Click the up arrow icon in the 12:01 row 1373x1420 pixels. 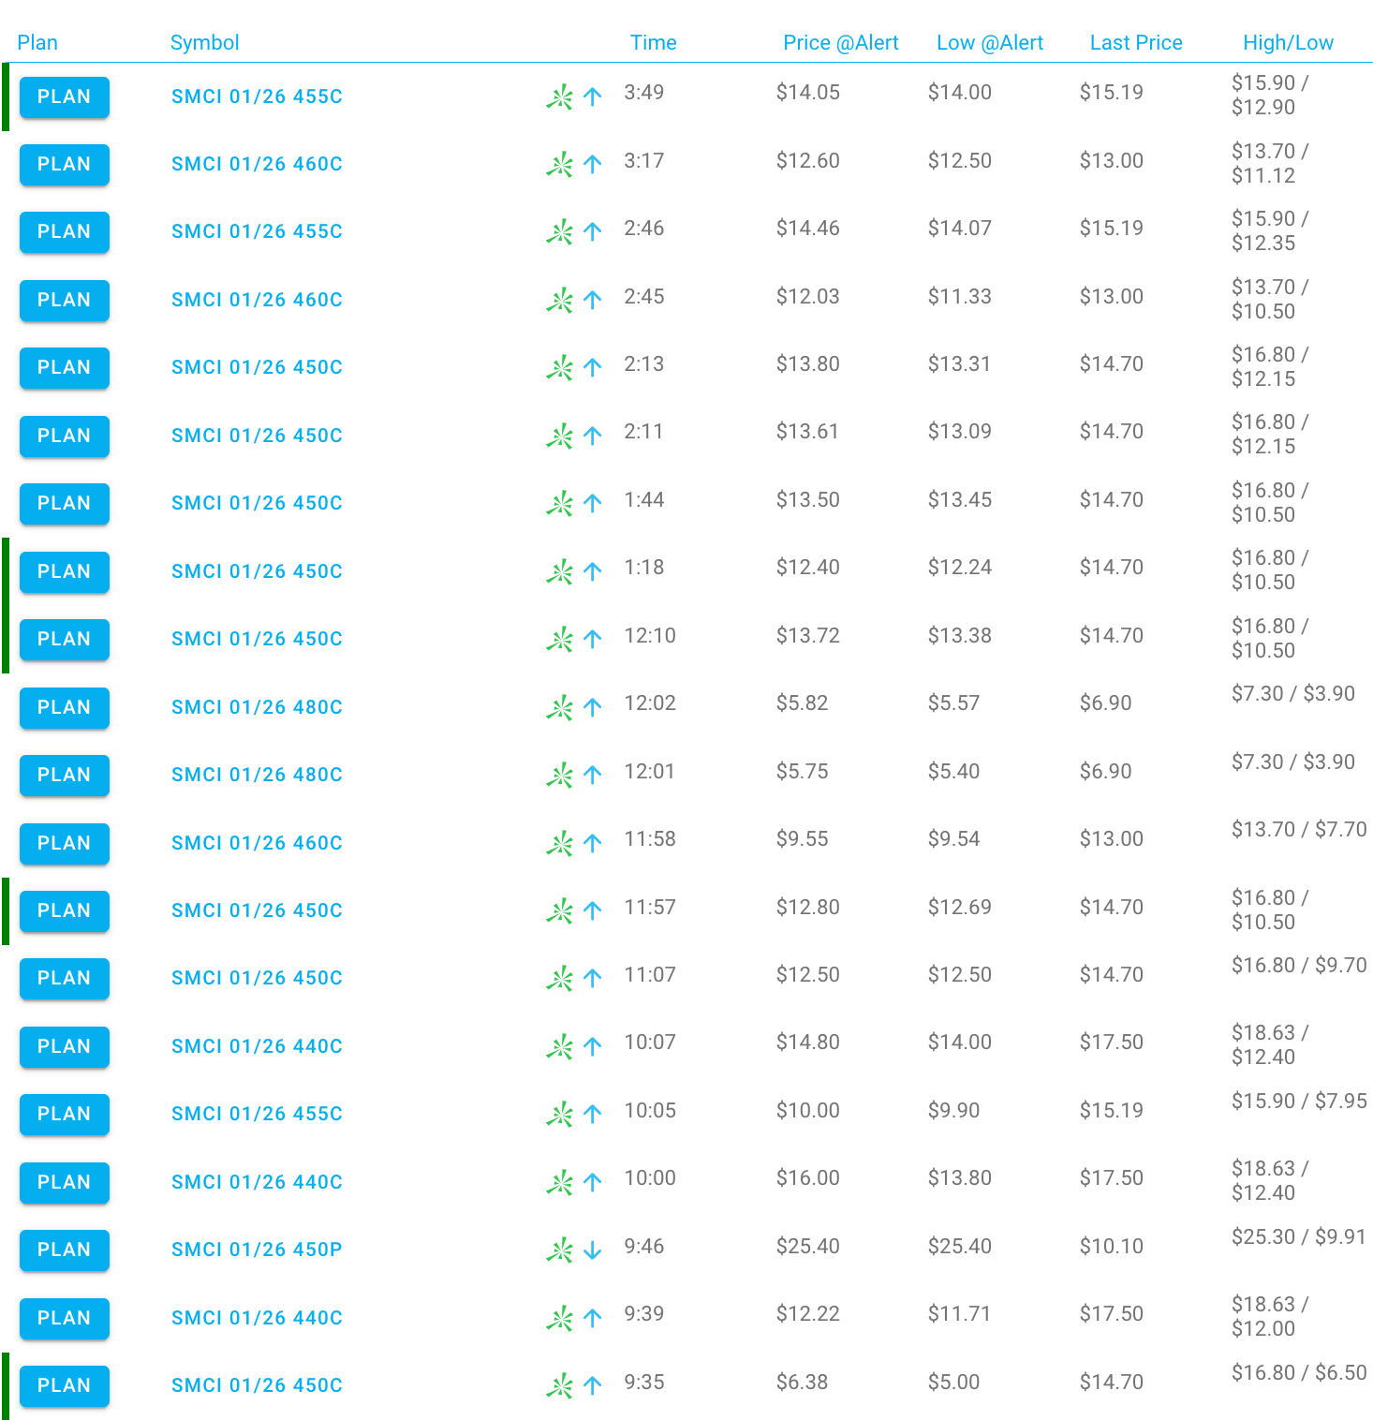[592, 776]
